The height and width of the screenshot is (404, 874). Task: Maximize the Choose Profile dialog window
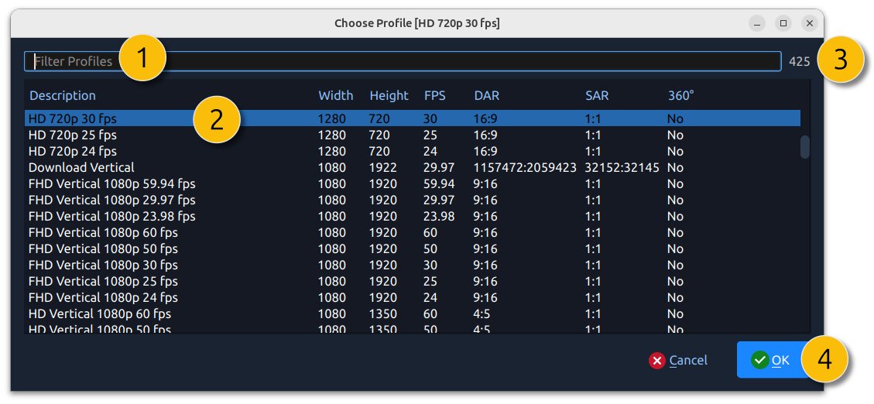[x=783, y=23]
